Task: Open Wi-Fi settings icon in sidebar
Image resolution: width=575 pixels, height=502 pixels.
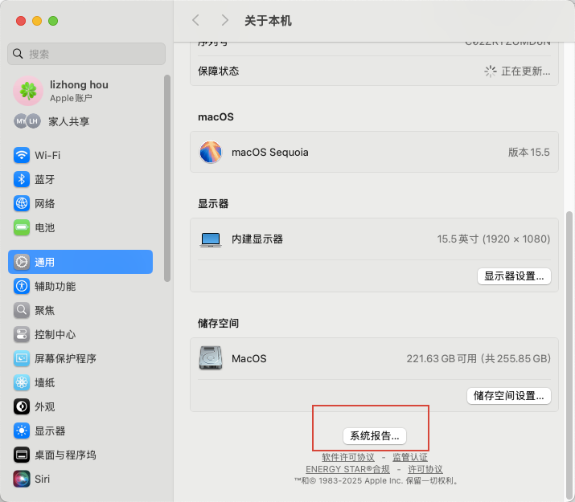Action: pyautogui.click(x=22, y=155)
